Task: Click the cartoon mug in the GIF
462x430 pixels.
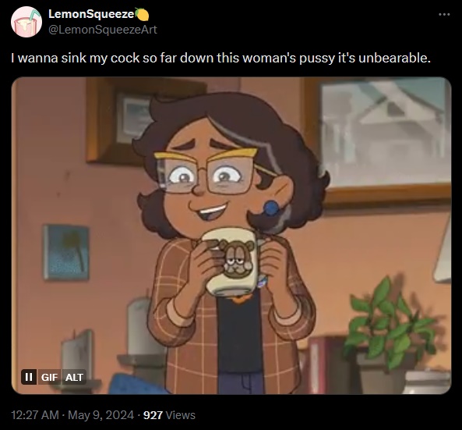Action: [235, 261]
